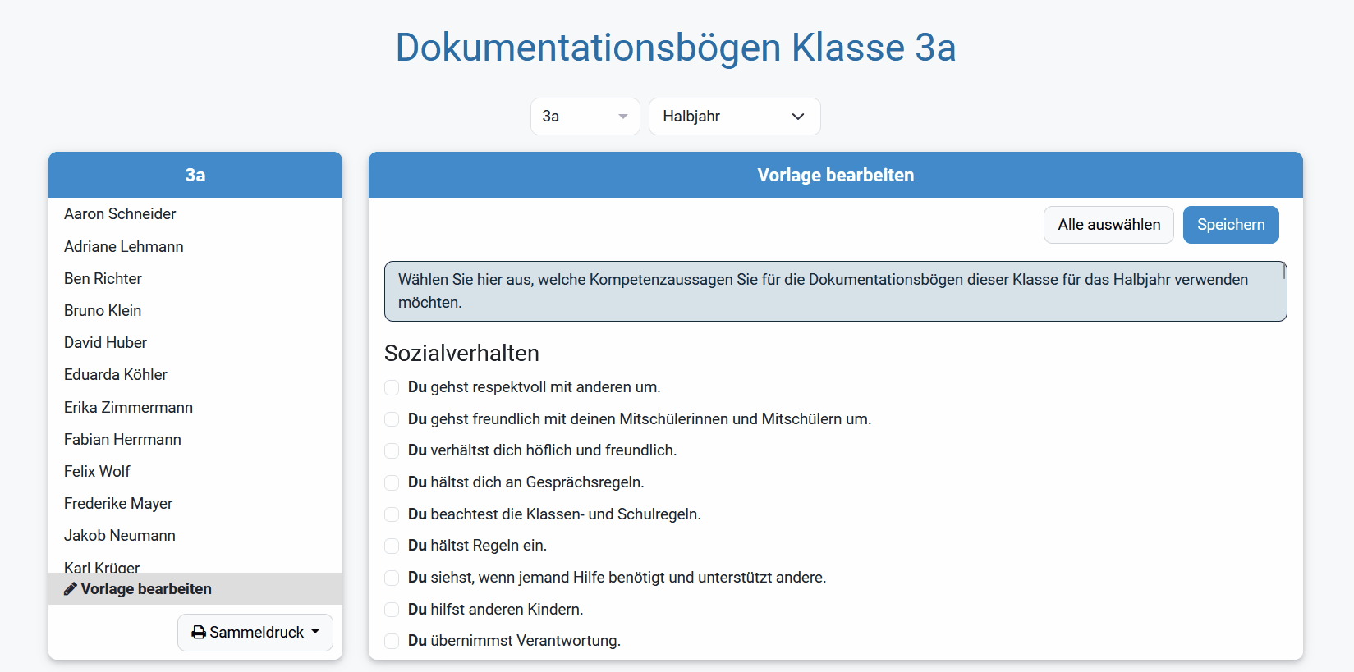Check 'Du beachtest die Klassen- und Schulregeln'
This screenshot has width=1354, height=672.
[x=392, y=514]
